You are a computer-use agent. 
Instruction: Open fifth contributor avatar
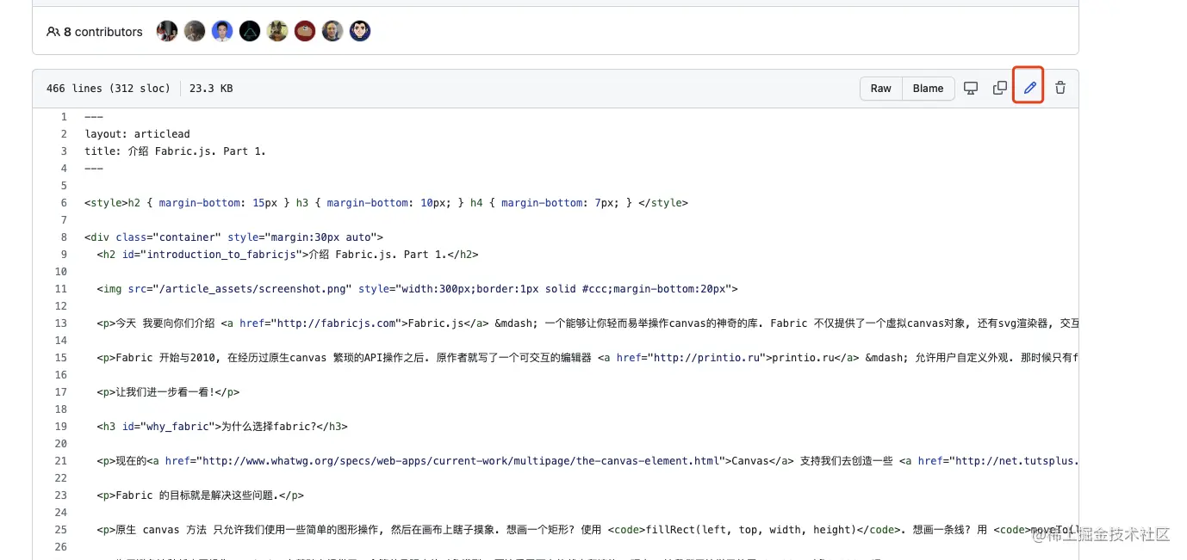click(277, 32)
